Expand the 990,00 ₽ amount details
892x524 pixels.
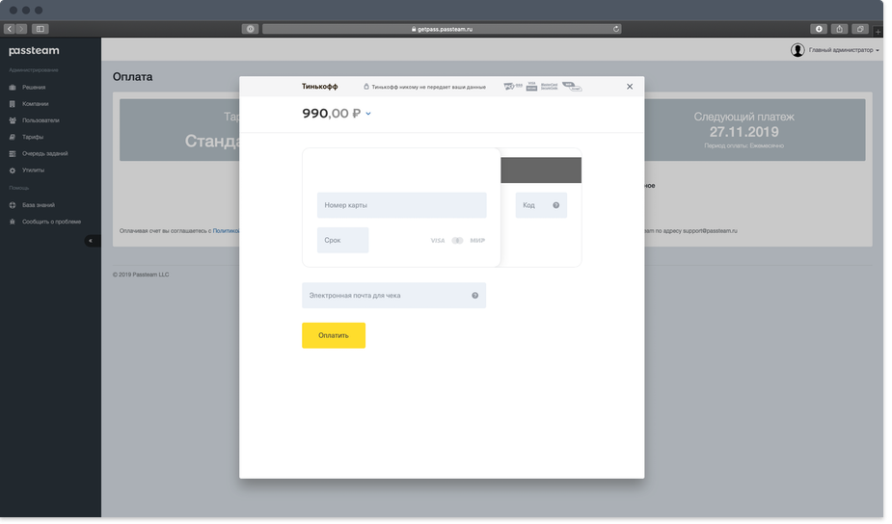368,114
